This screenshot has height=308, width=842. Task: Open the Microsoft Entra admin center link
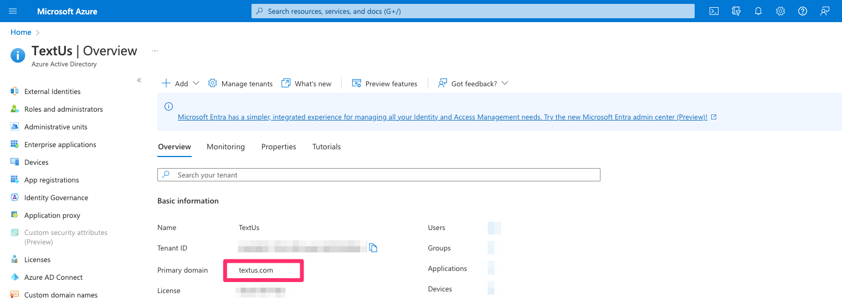click(442, 117)
